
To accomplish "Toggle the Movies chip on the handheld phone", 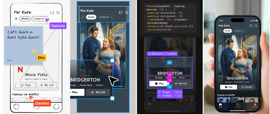I will (227, 31).
